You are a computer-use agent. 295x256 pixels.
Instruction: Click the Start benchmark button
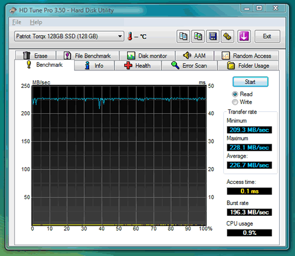[250, 82]
